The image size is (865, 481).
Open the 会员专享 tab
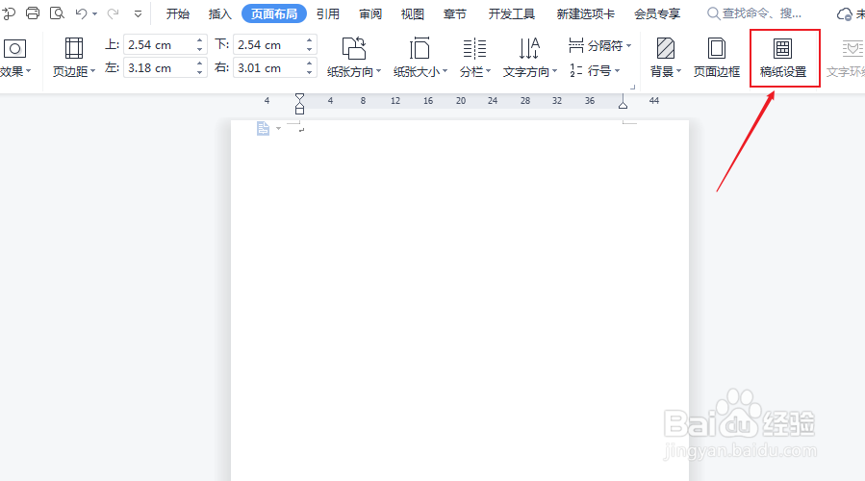(657, 13)
